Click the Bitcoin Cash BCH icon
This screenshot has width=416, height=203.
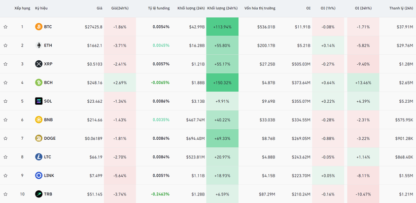click(x=39, y=83)
